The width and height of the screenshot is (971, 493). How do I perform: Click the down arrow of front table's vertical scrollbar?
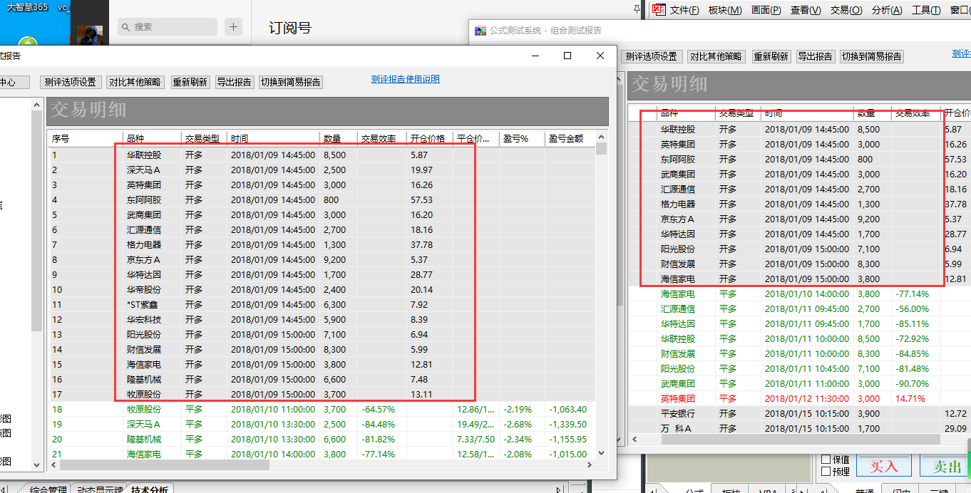pos(602,452)
